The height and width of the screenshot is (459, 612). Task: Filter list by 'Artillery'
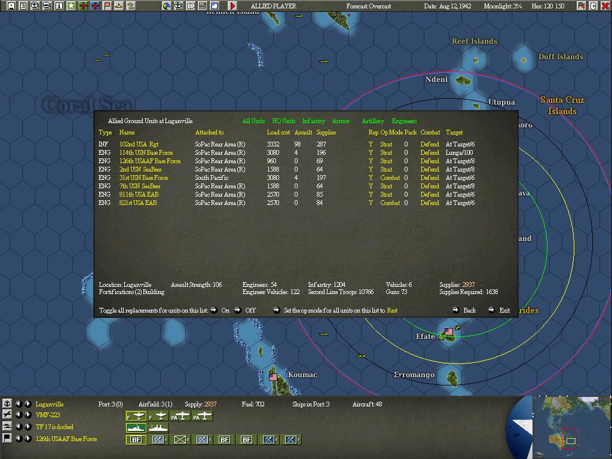pyautogui.click(x=373, y=121)
